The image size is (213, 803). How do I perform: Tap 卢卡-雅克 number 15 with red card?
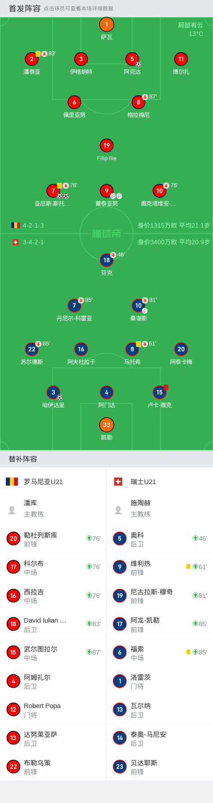coord(160,392)
